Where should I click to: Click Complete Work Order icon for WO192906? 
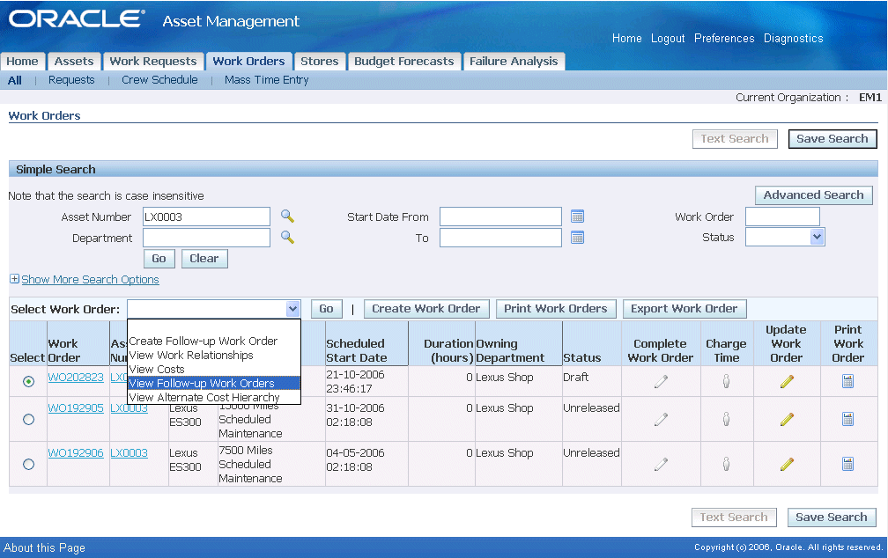point(660,464)
